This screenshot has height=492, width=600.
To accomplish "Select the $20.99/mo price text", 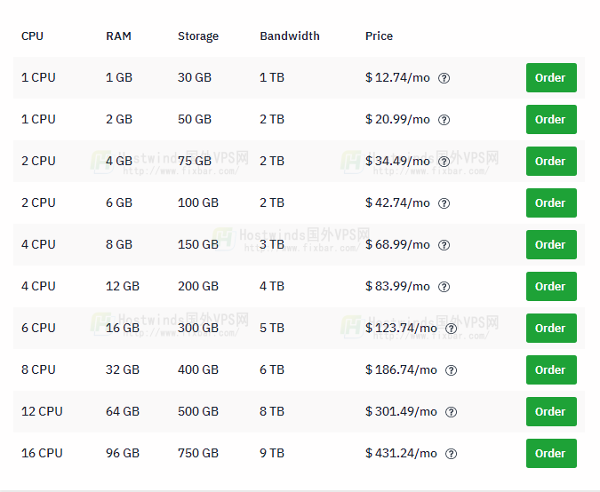I will tap(397, 119).
